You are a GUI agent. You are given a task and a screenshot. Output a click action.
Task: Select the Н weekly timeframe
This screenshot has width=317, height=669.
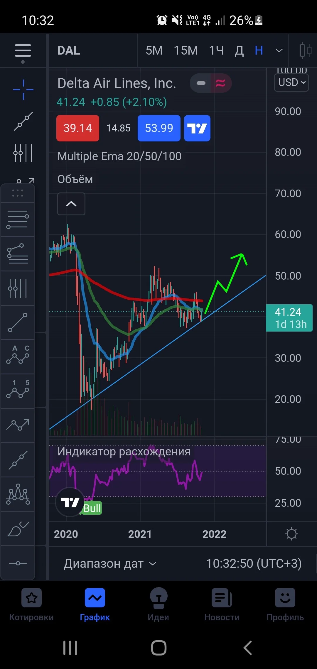coord(259,50)
